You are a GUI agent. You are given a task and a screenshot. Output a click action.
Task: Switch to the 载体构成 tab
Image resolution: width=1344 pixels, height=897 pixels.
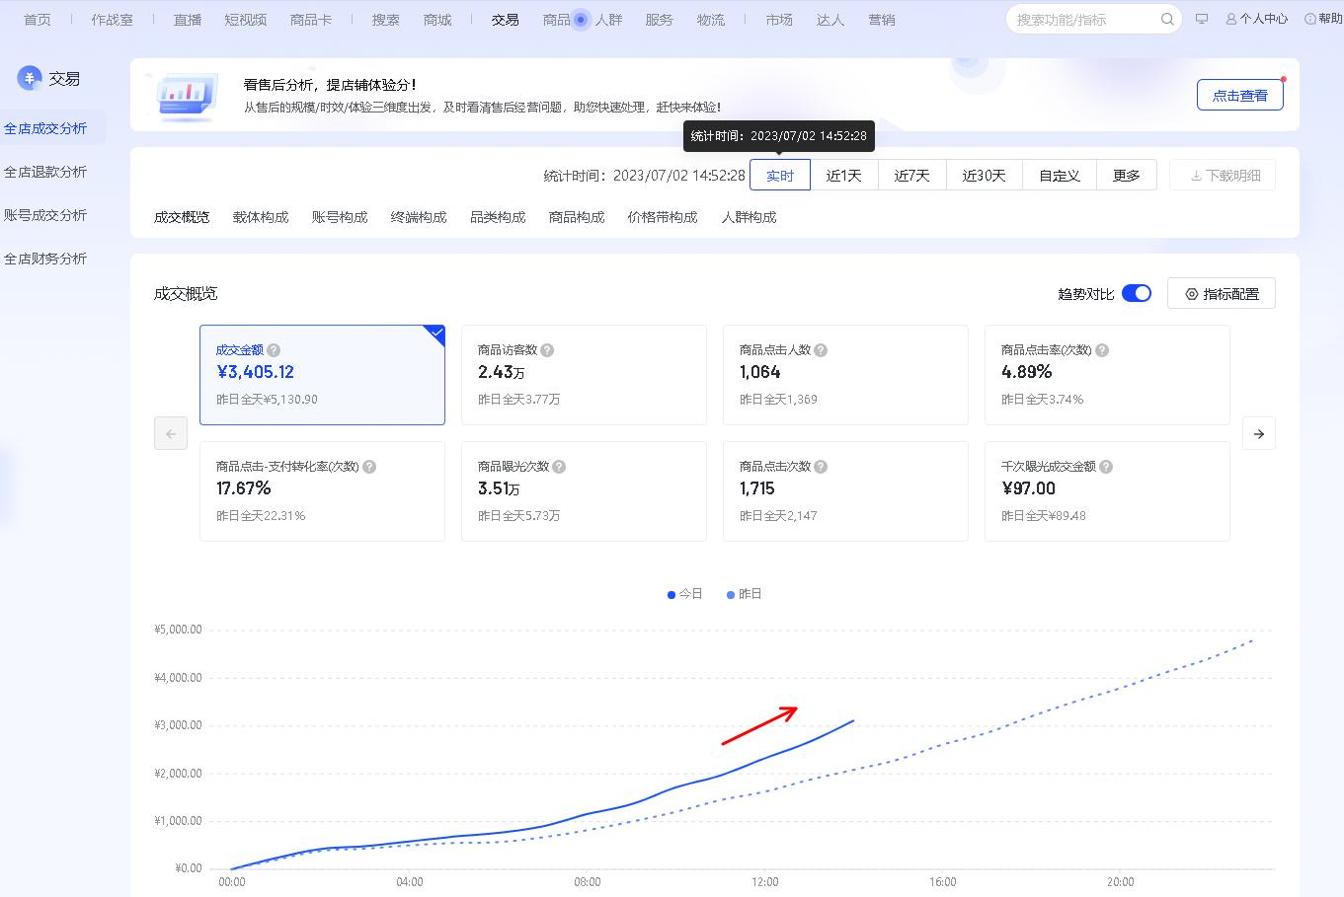click(261, 216)
